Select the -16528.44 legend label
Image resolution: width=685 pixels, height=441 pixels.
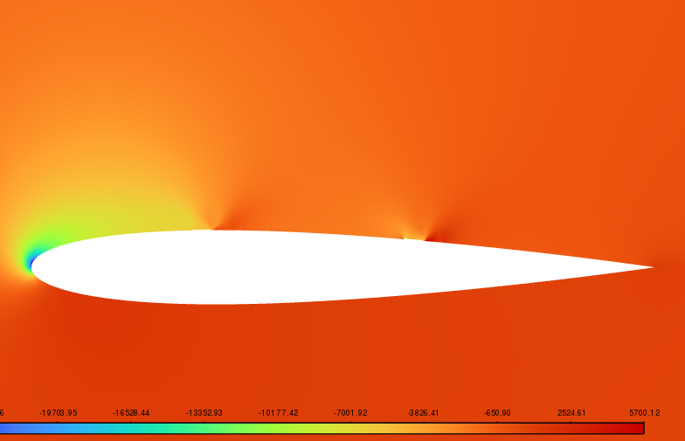(x=131, y=412)
